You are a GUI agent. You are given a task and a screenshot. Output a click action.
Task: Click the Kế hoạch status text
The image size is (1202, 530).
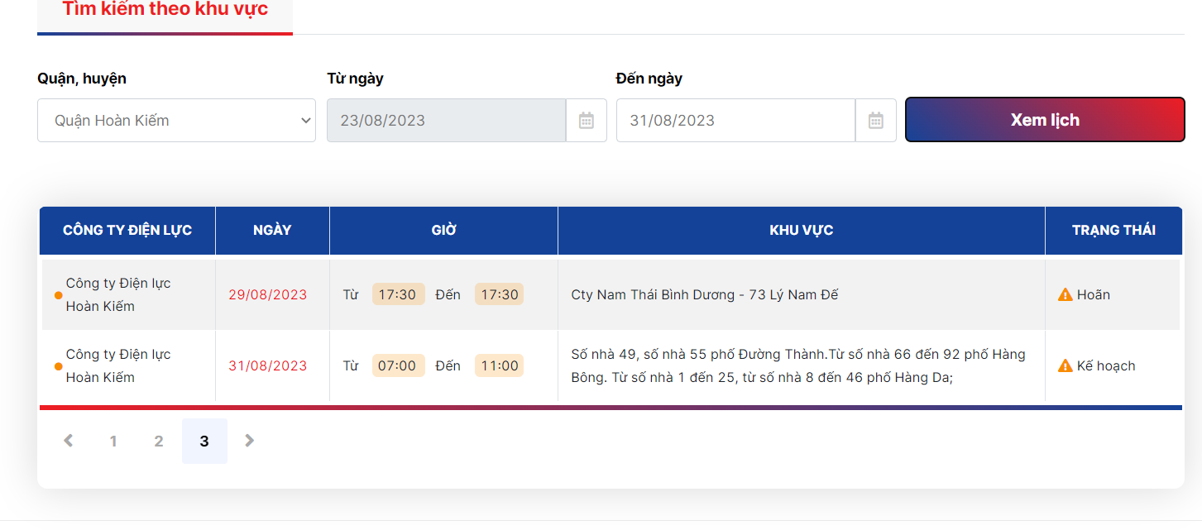(1106, 365)
